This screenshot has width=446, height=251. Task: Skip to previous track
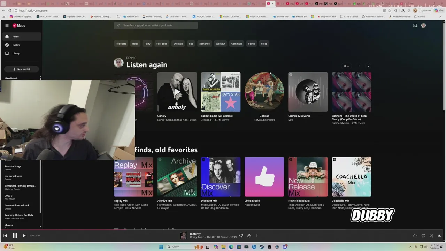tap(5, 236)
